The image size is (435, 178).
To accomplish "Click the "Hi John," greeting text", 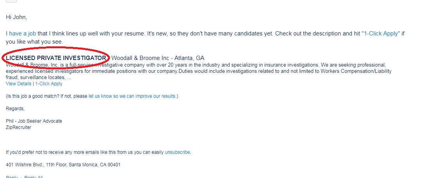I will tap(17, 17).
